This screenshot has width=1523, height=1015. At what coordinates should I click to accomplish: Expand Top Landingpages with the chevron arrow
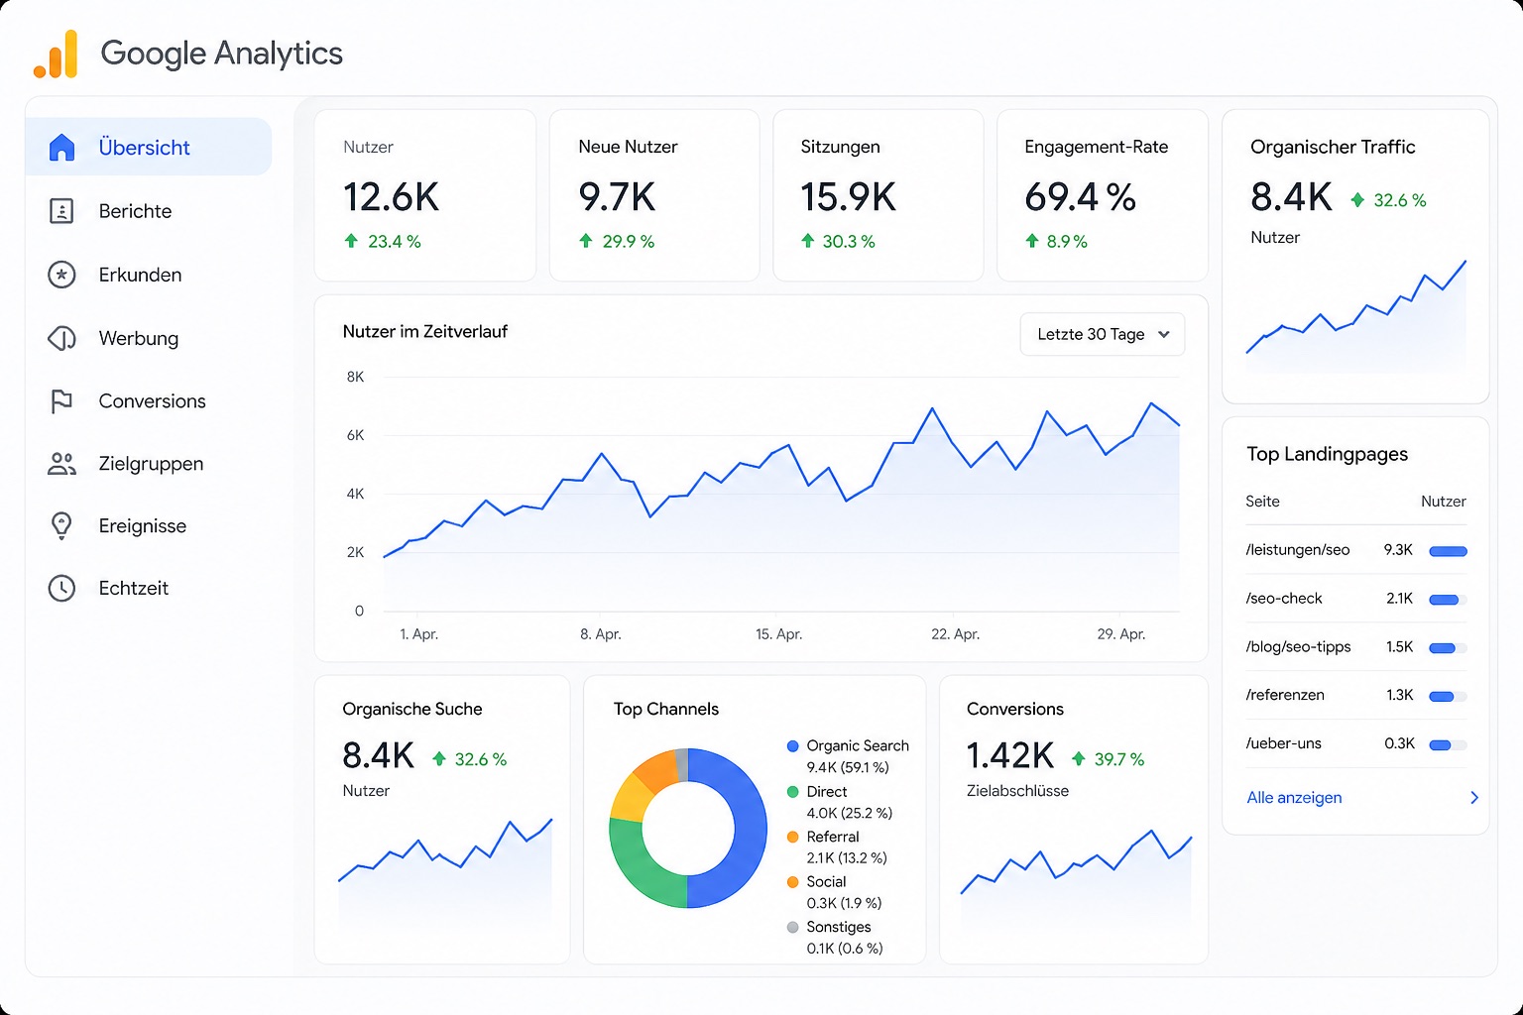pyautogui.click(x=1474, y=798)
